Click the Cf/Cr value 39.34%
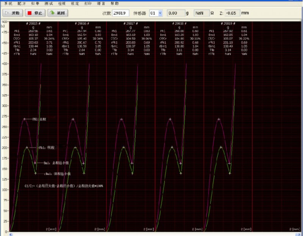 [98, 39]
